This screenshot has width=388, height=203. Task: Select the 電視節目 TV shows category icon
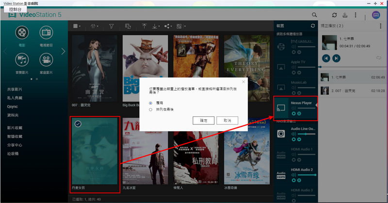click(46, 32)
